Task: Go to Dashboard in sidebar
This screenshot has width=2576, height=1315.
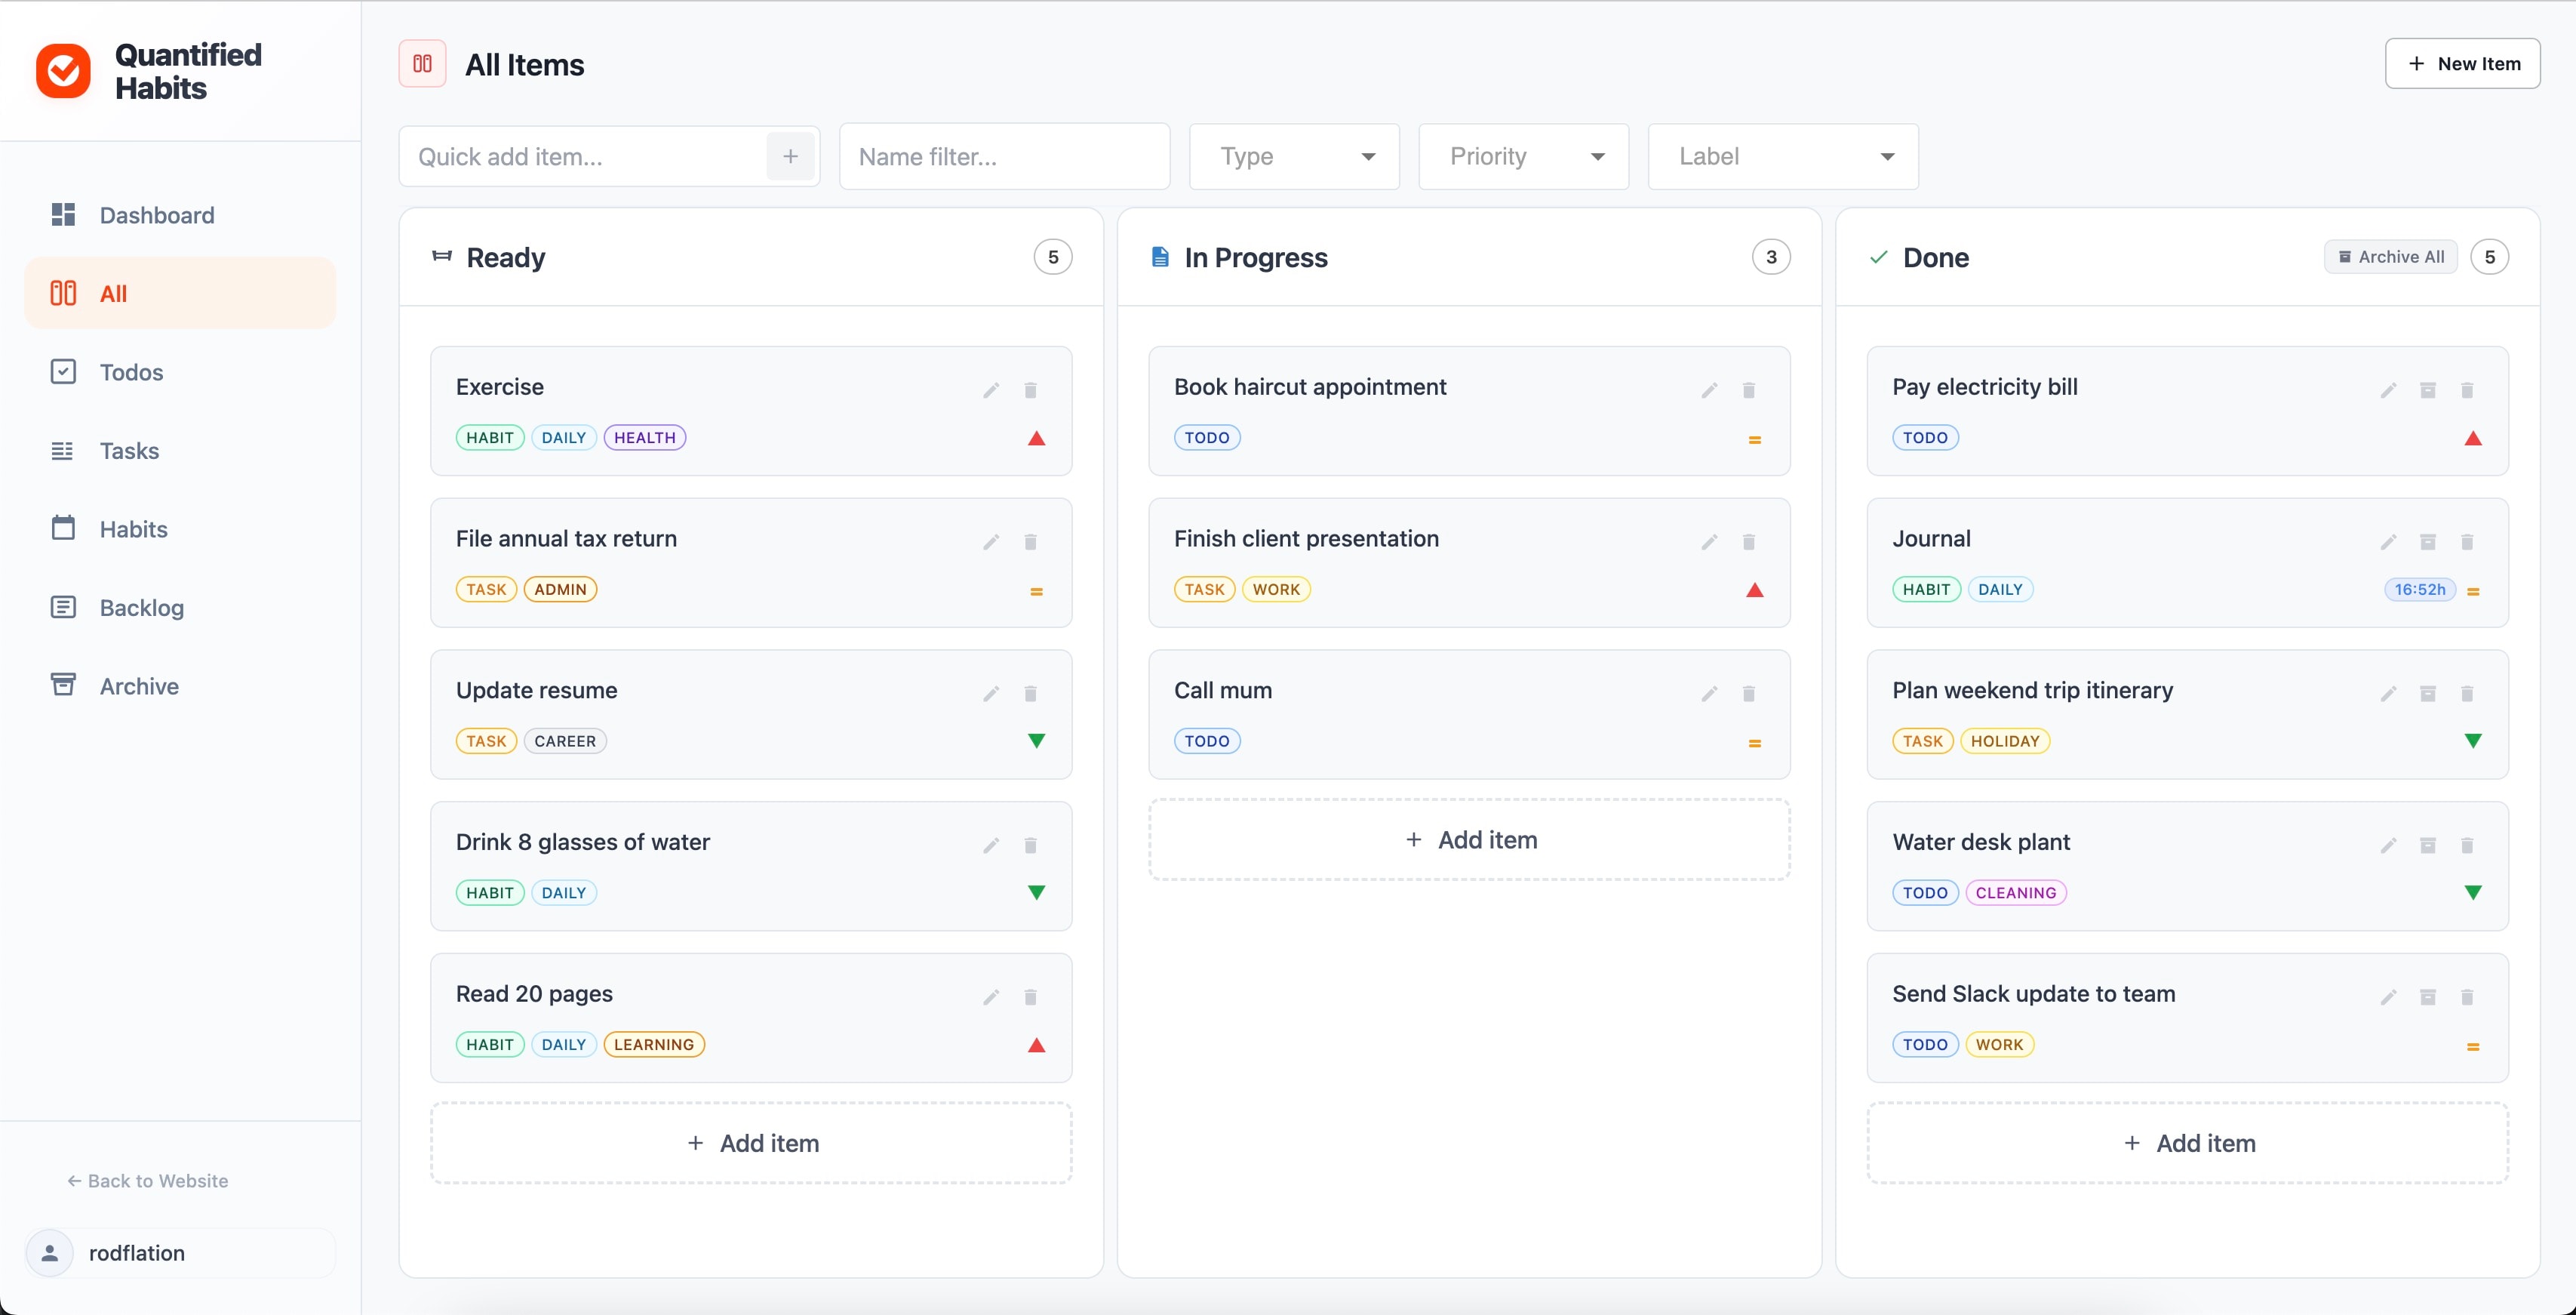Action: click(x=180, y=215)
